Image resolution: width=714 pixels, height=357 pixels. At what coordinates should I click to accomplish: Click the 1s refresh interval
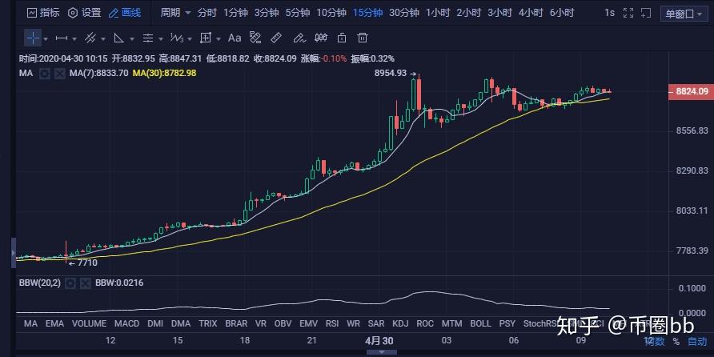point(609,13)
